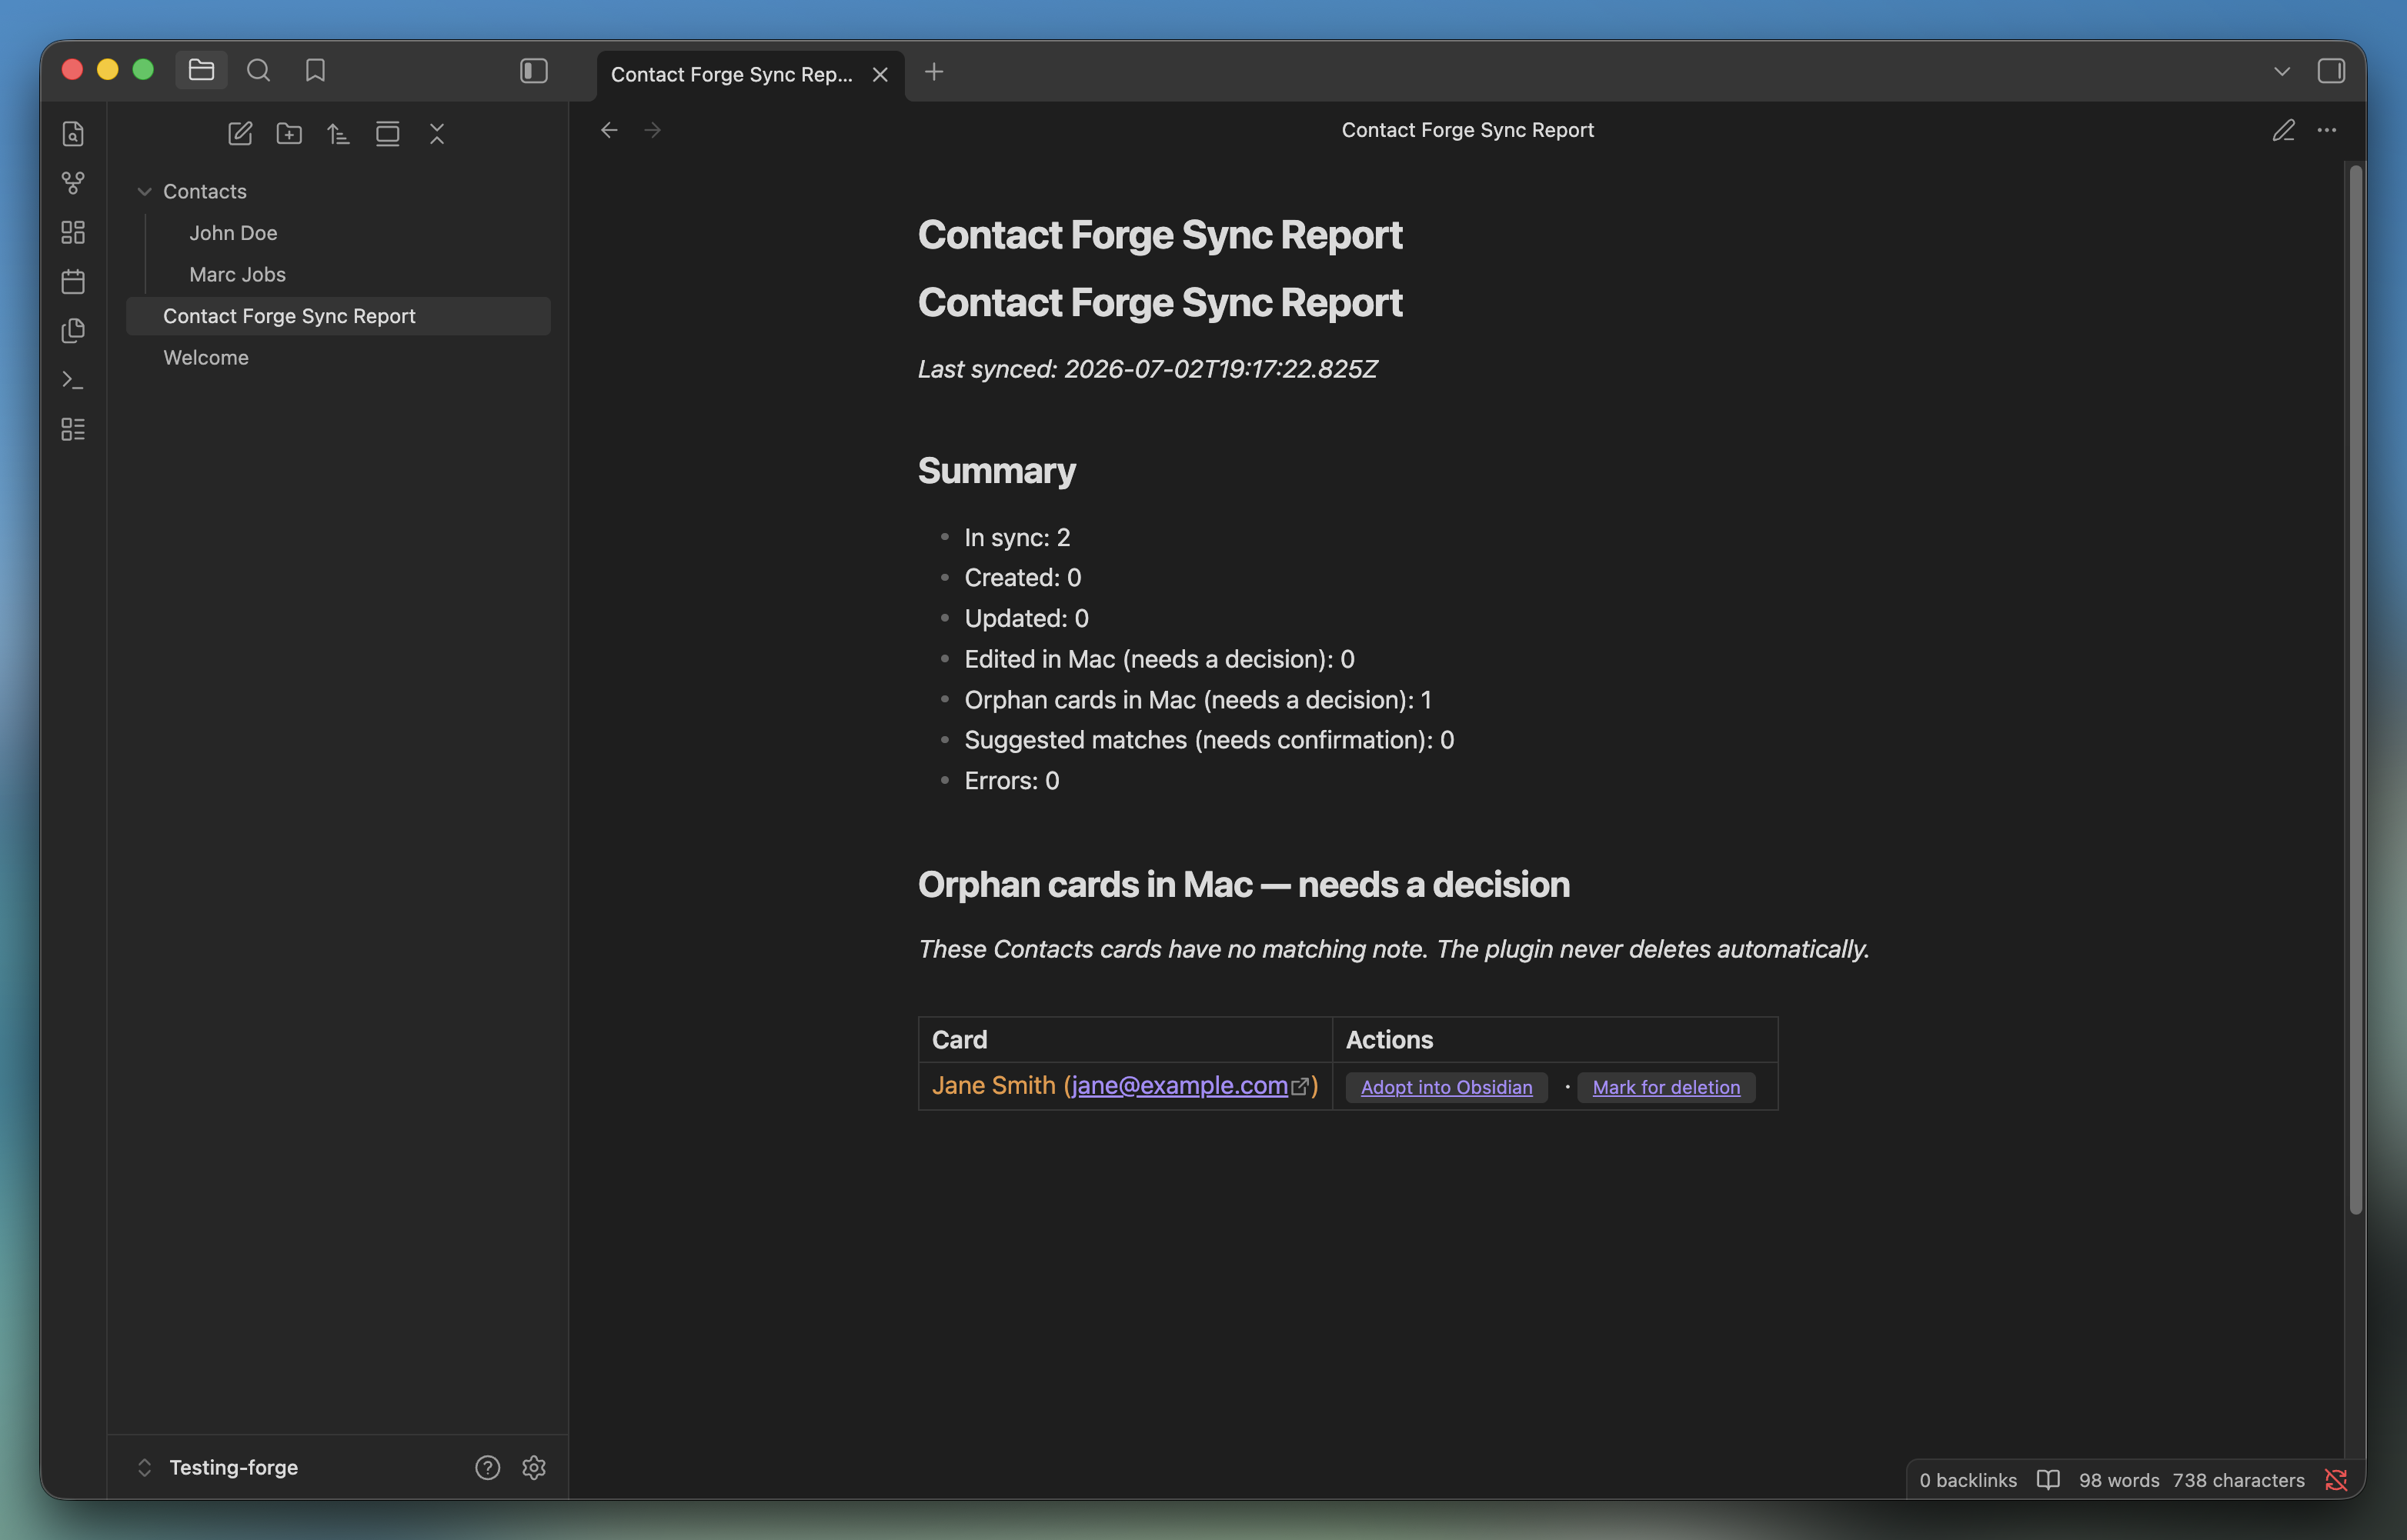The width and height of the screenshot is (2407, 1540).
Task: Toggle the right sidebar
Action: pos(2331,71)
